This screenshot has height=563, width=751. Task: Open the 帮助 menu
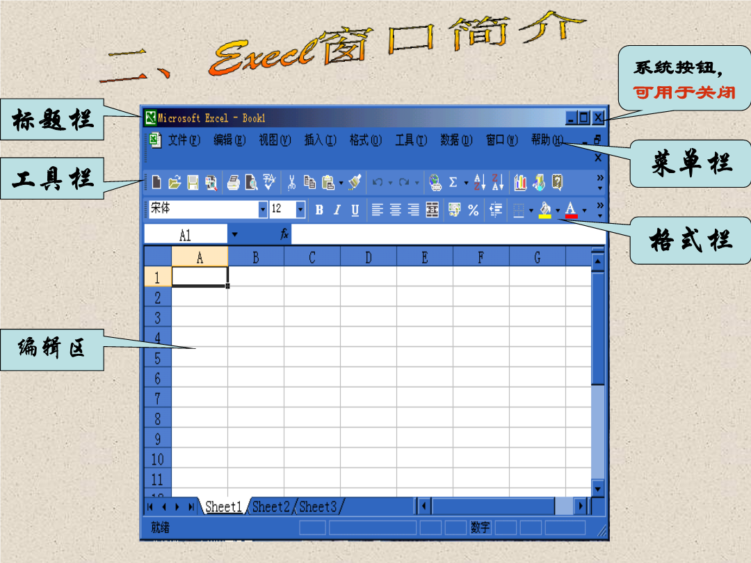coord(547,140)
